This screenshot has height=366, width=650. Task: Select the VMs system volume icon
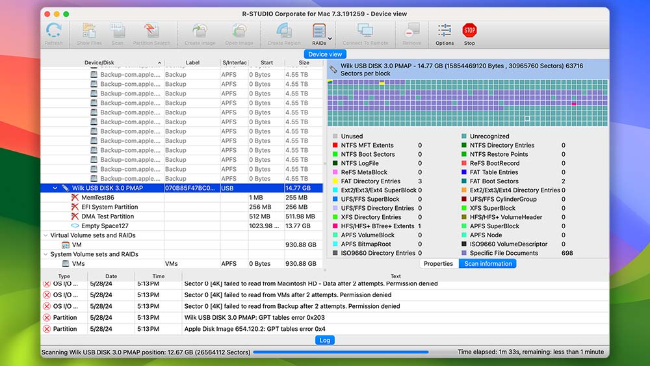tap(66, 264)
